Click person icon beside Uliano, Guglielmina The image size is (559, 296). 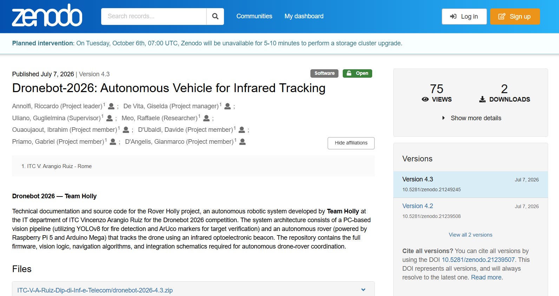[x=110, y=118]
